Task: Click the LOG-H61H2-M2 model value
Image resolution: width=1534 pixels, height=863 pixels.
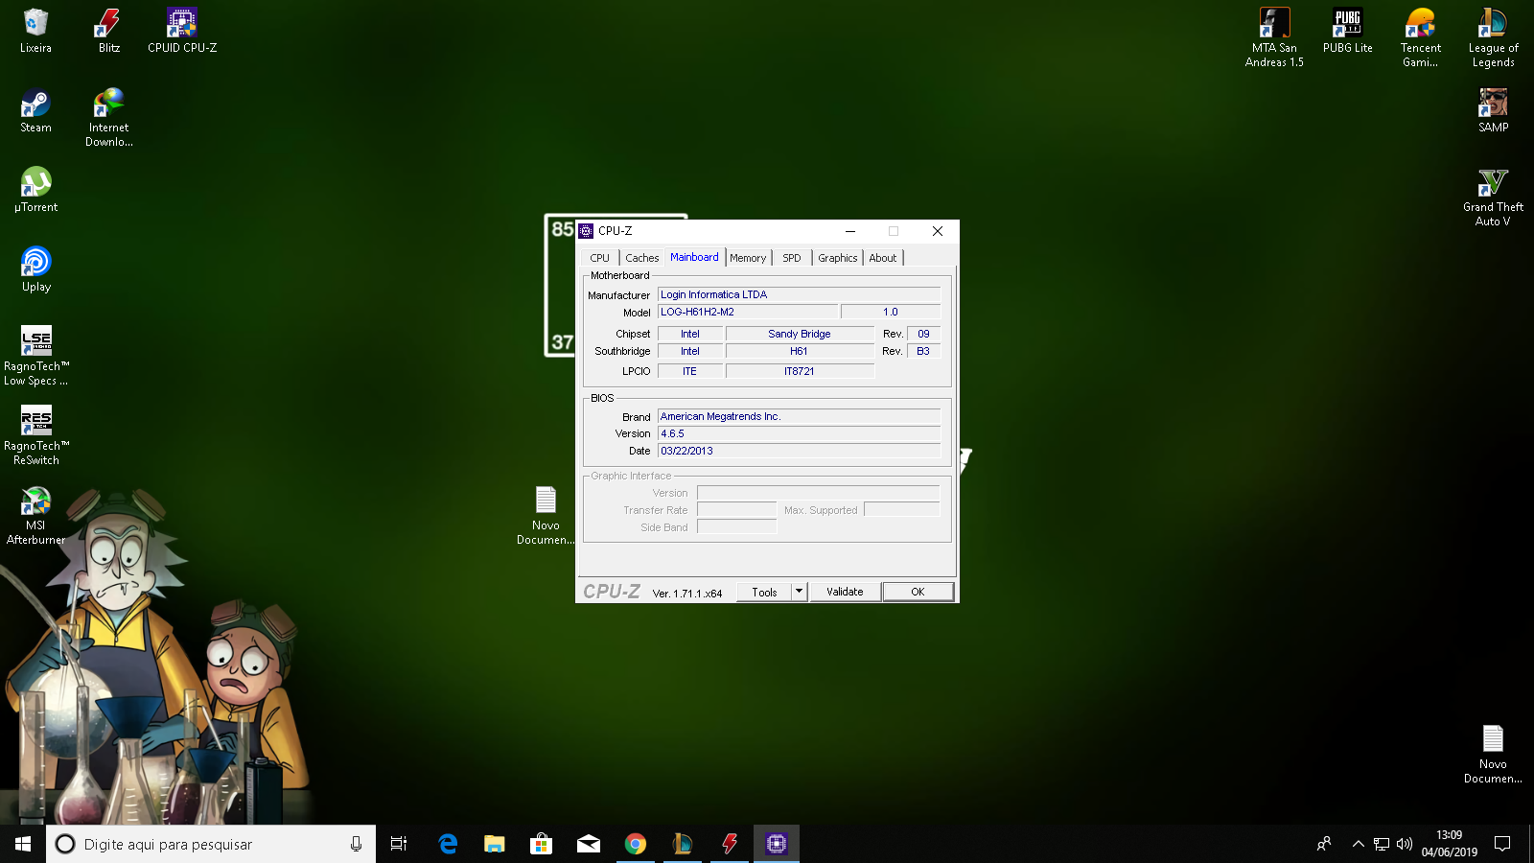Action: (x=748, y=312)
